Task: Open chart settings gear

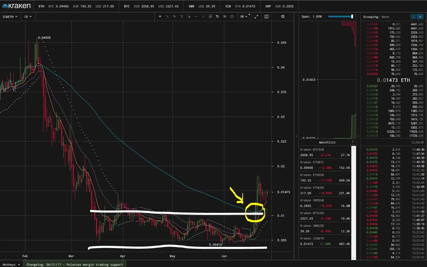Action: click(283, 16)
